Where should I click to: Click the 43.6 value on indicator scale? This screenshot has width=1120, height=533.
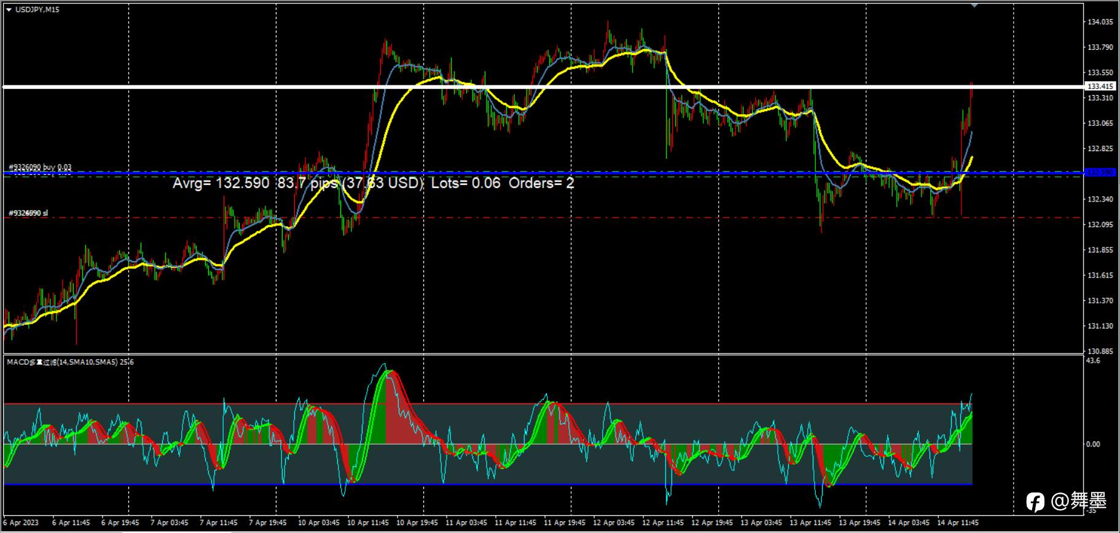(x=1094, y=361)
